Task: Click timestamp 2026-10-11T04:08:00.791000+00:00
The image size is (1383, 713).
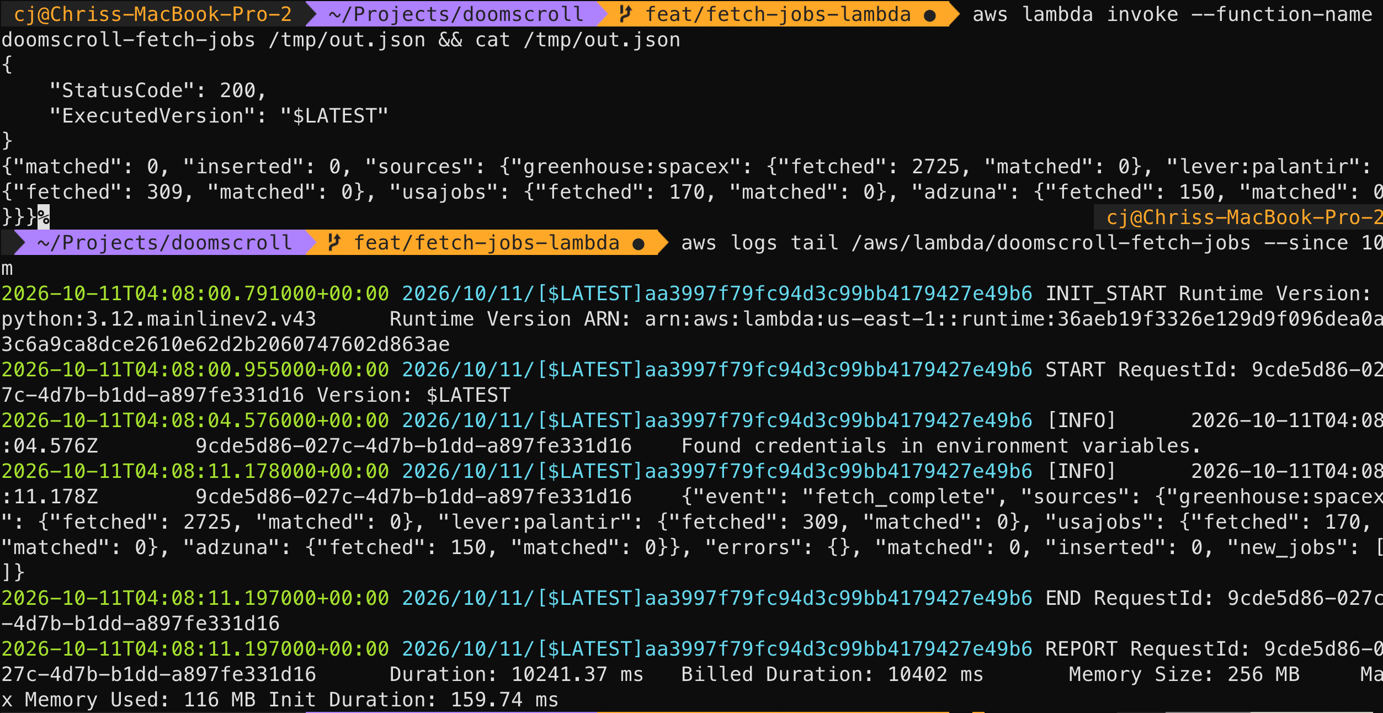Action: click(195, 293)
